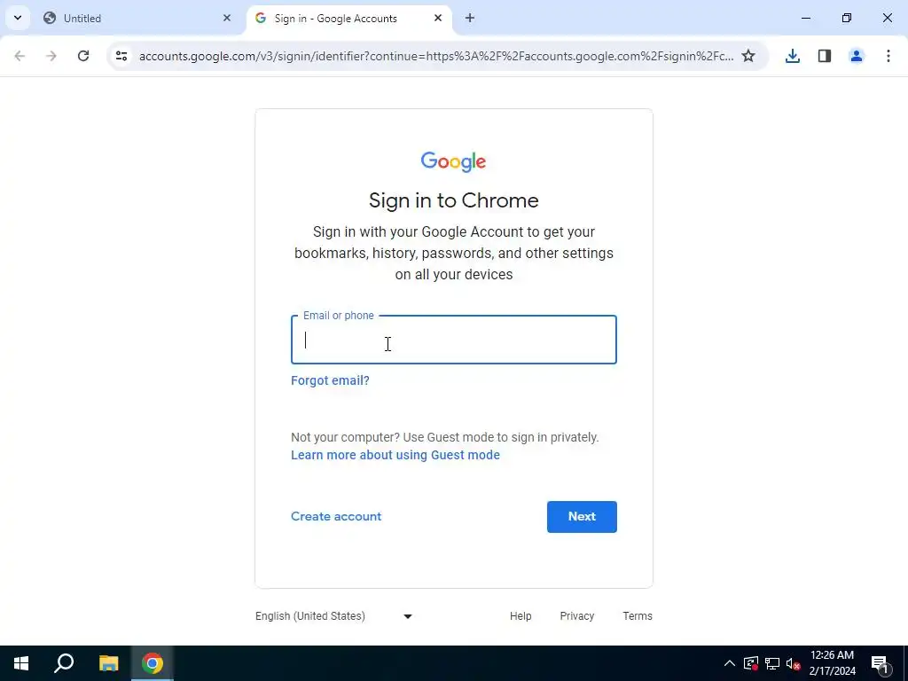Reload the page with the refresh icon

[83, 56]
